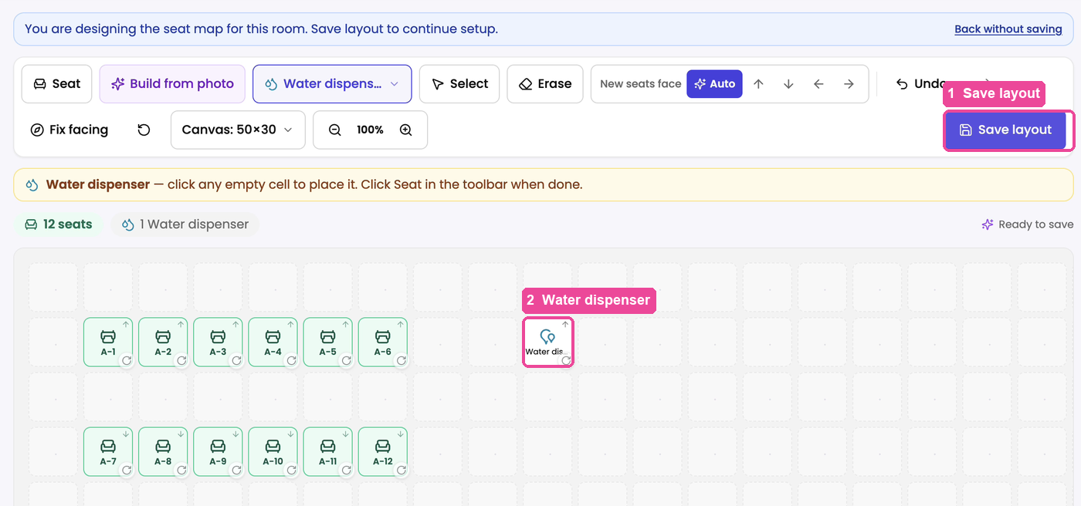The image size is (1081, 506).
Task: Toggle Auto facing for new seats
Action: 714,84
